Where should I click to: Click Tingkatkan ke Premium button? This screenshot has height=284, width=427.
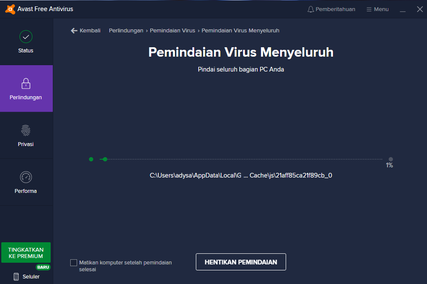coord(26,253)
